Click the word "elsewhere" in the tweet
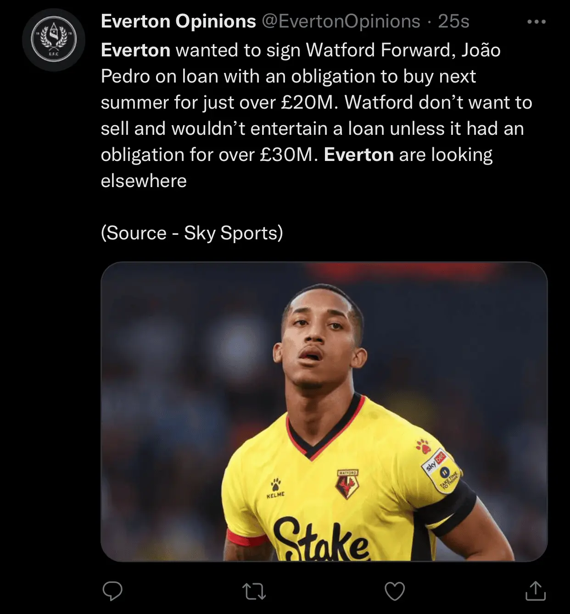Screen dimensions: 570x614 [x=144, y=181]
